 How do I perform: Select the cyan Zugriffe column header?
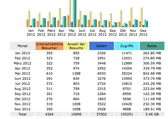[127, 46]
